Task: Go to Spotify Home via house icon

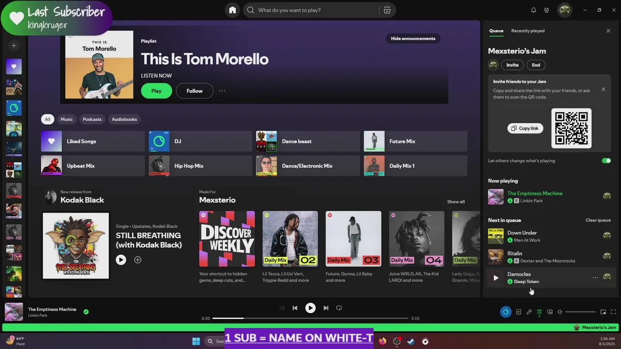Action: click(x=232, y=10)
